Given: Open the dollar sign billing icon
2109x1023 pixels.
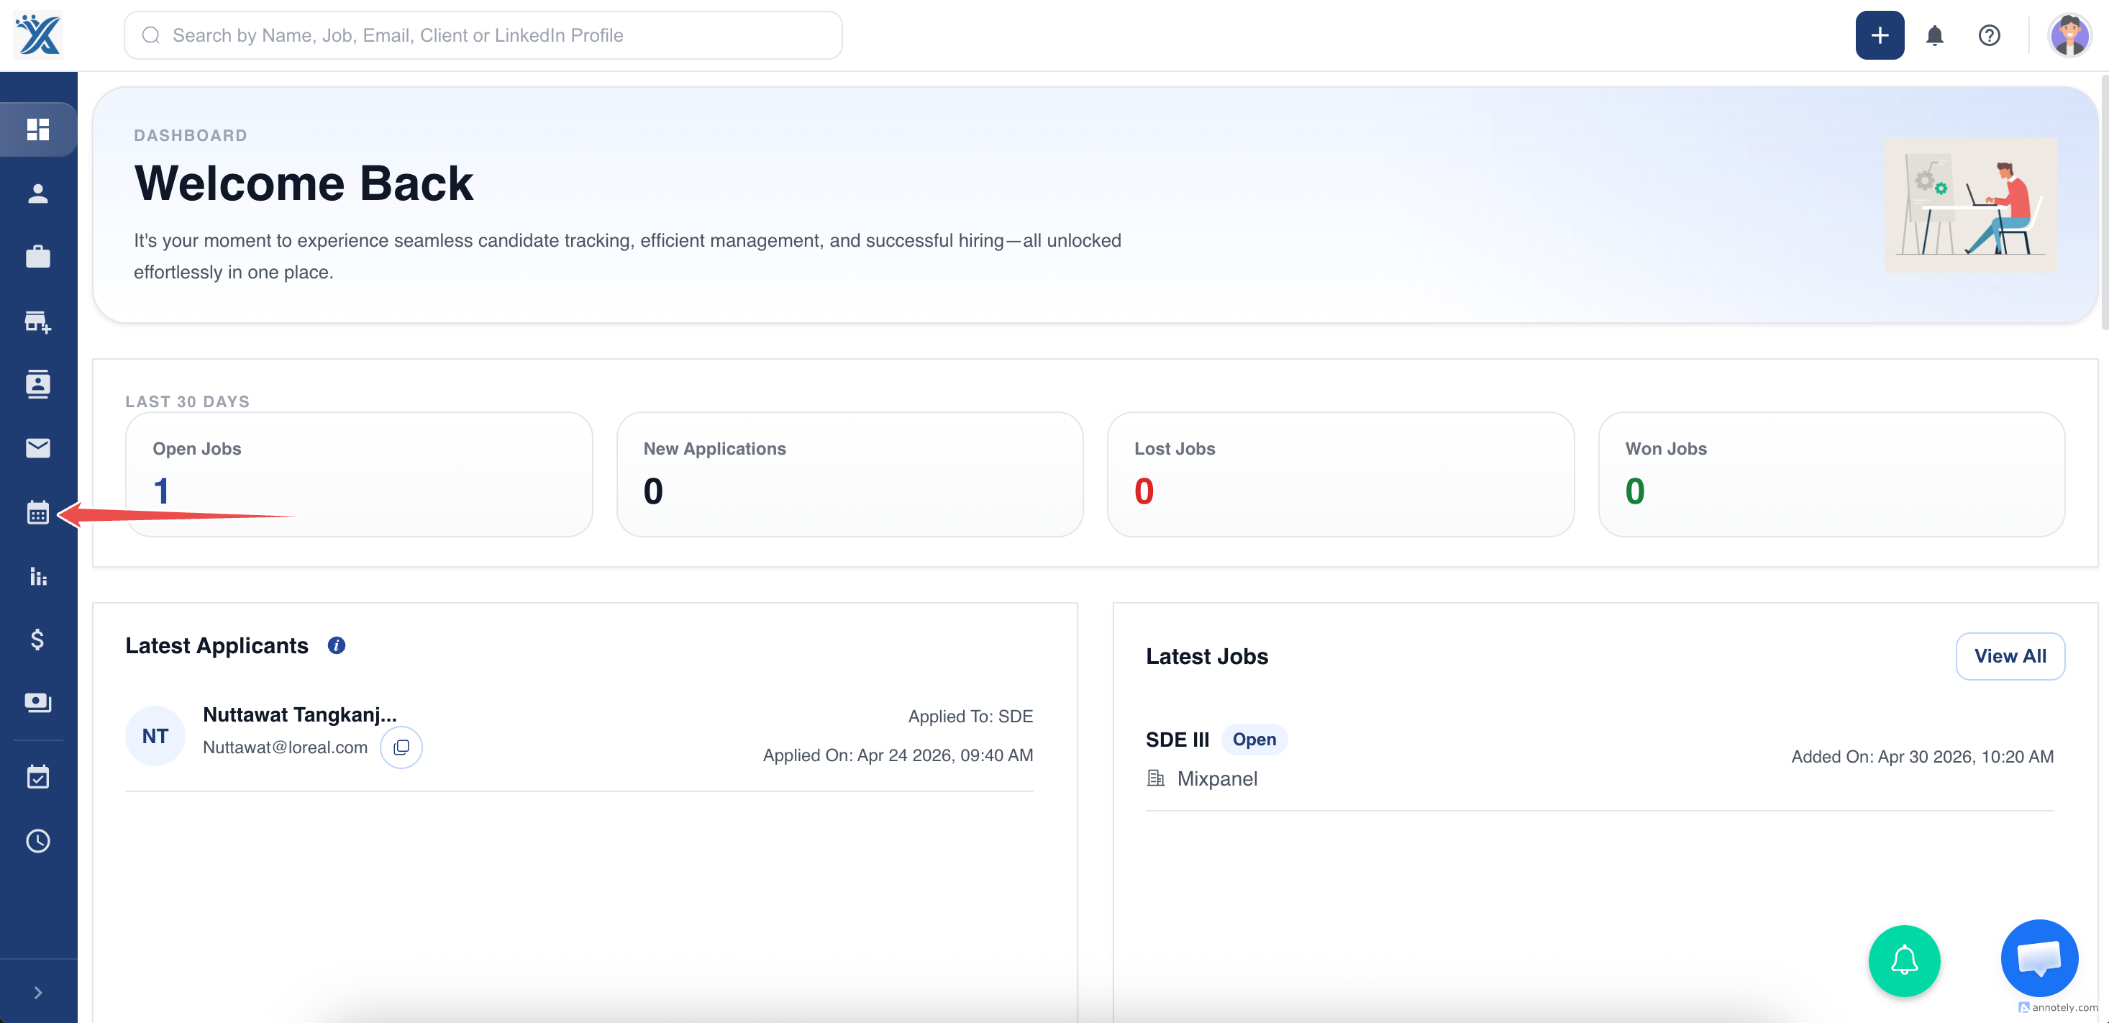Looking at the screenshot, I should point(37,639).
